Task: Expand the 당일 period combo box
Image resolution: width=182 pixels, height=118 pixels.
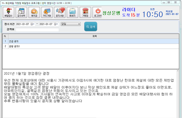Action: coord(71,24)
